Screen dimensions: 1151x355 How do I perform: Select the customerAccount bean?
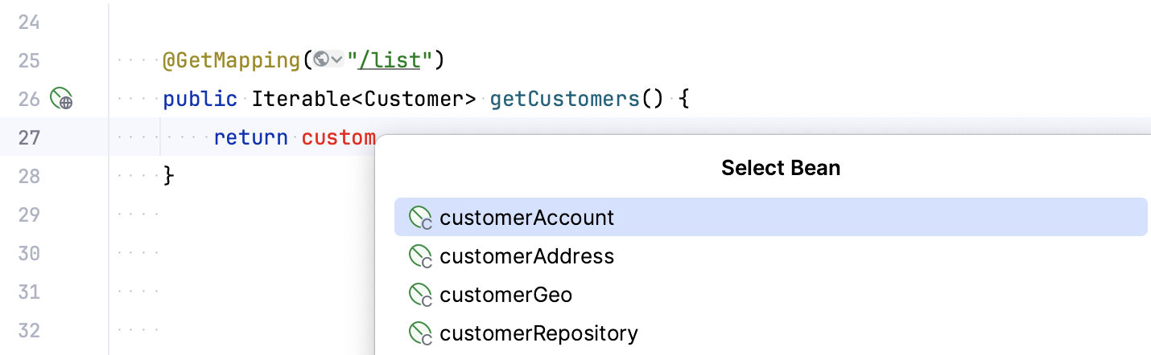pos(527,218)
